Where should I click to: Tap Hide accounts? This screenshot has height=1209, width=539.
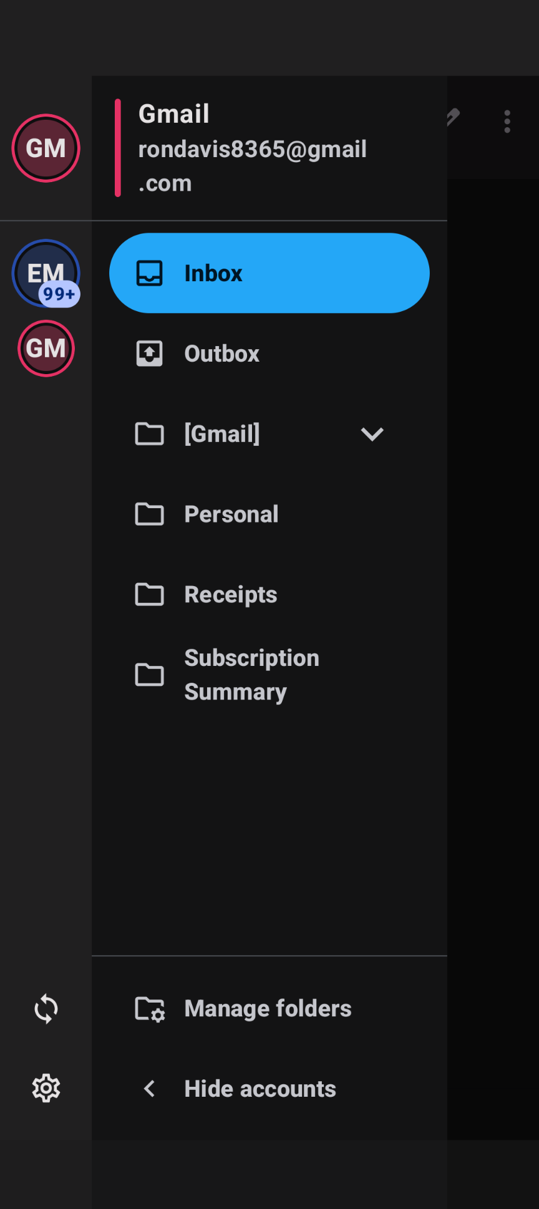click(x=269, y=1089)
